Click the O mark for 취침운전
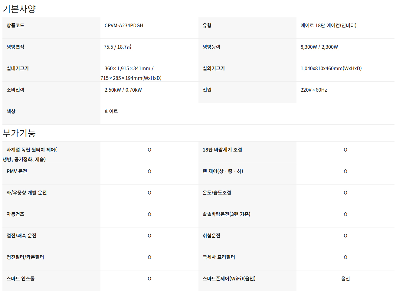Viewport: 396px width, 291px height. (x=345, y=236)
